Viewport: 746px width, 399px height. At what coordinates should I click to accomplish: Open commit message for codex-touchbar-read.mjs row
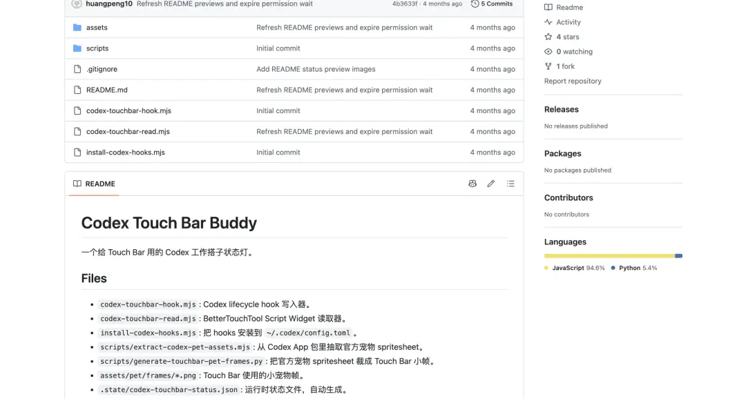point(345,132)
